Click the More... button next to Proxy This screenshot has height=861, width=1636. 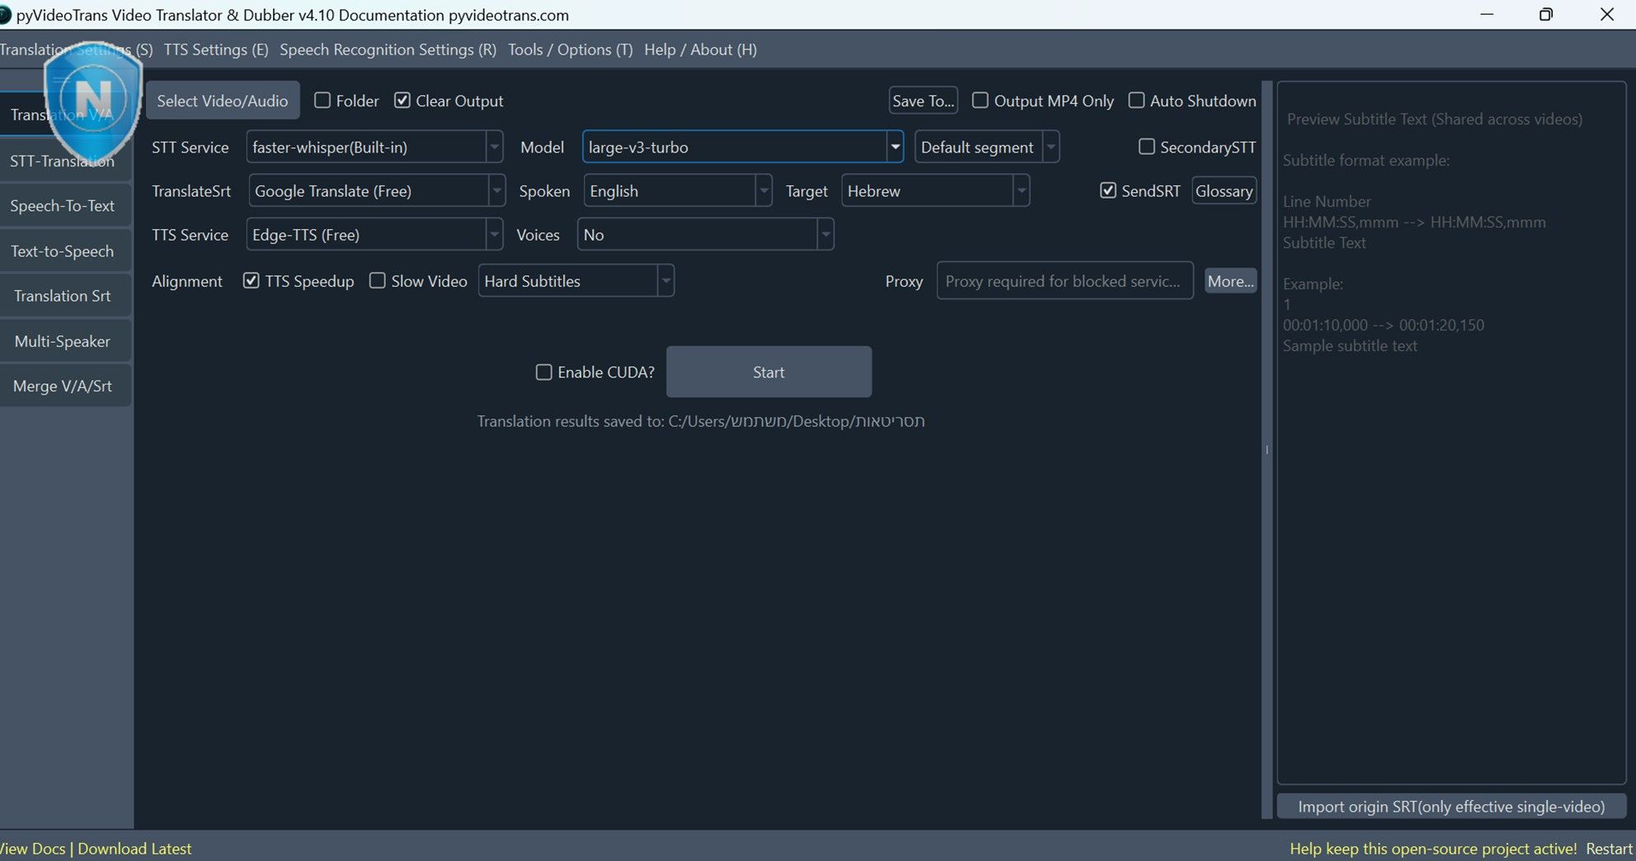pos(1231,281)
